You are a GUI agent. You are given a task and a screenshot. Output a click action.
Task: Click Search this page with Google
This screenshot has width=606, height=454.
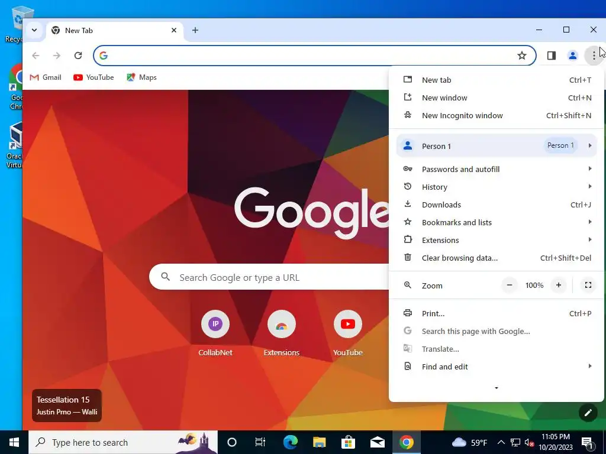pyautogui.click(x=497, y=331)
